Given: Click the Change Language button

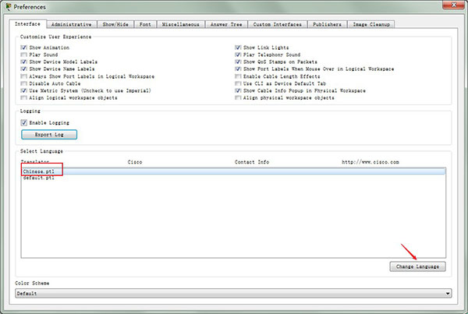Looking at the screenshot, I should [x=417, y=266].
